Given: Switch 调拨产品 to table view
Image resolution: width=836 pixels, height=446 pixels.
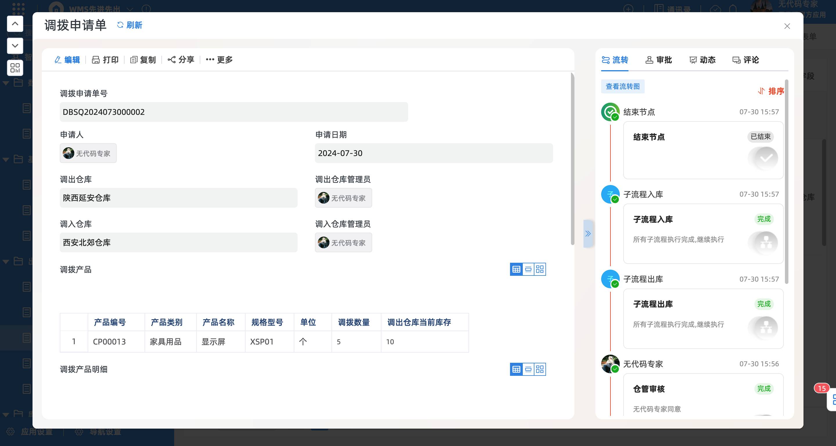Looking at the screenshot, I should pyautogui.click(x=516, y=269).
